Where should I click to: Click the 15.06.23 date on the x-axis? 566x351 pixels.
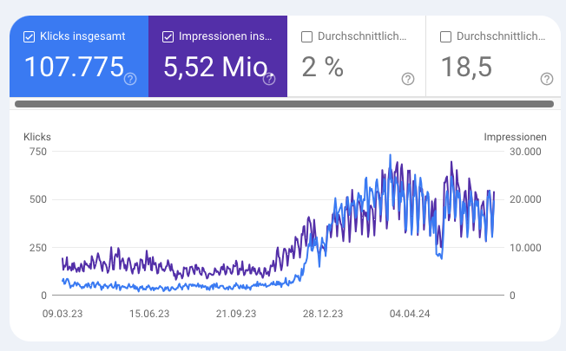pyautogui.click(x=151, y=315)
